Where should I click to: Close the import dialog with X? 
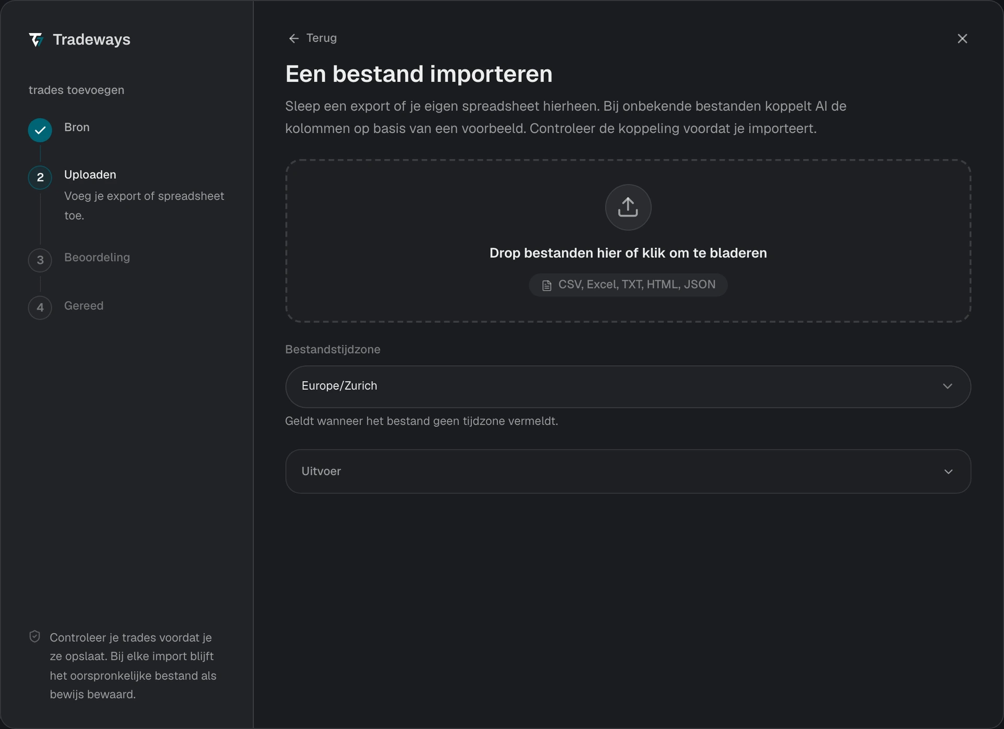pyautogui.click(x=962, y=39)
